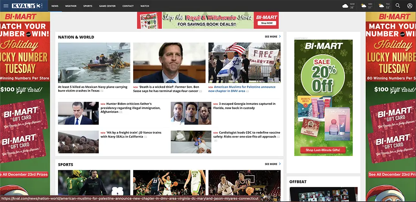
Task: Click the Bi-Mart 20% Off sale ad
Action: pyautogui.click(x=323, y=98)
